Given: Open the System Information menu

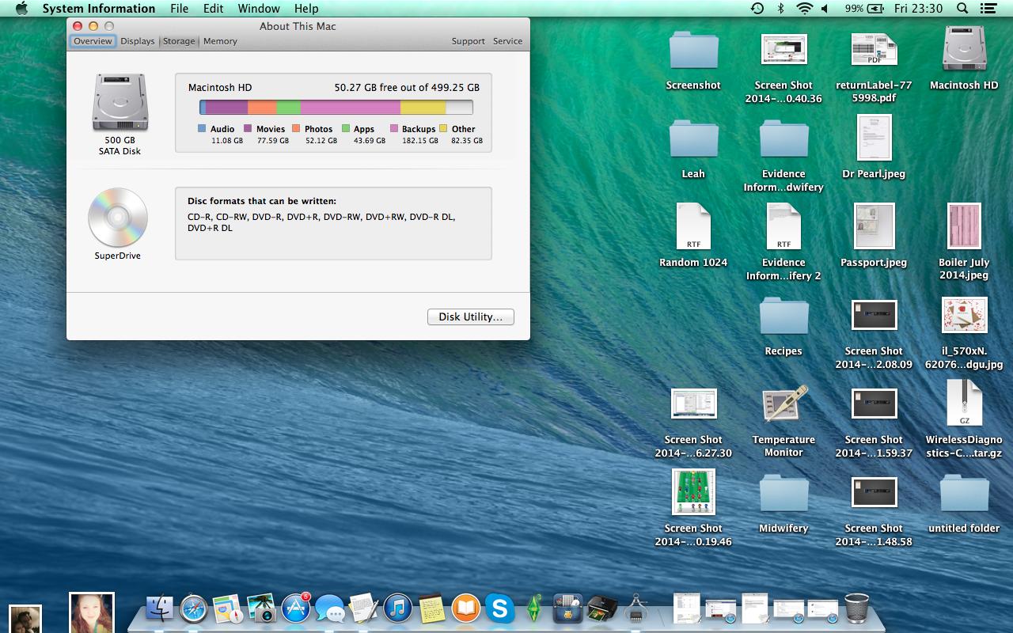Looking at the screenshot, I should 99,9.
